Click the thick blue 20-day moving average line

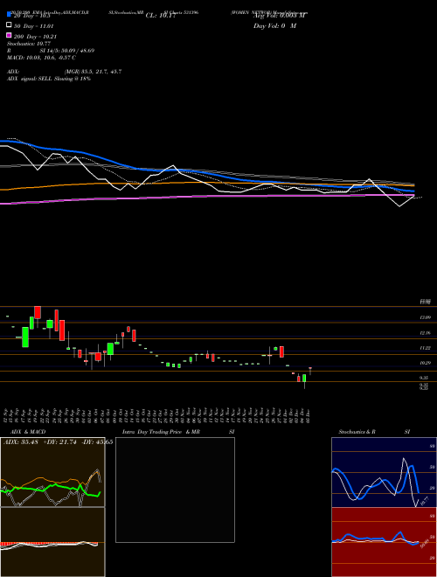206,172
